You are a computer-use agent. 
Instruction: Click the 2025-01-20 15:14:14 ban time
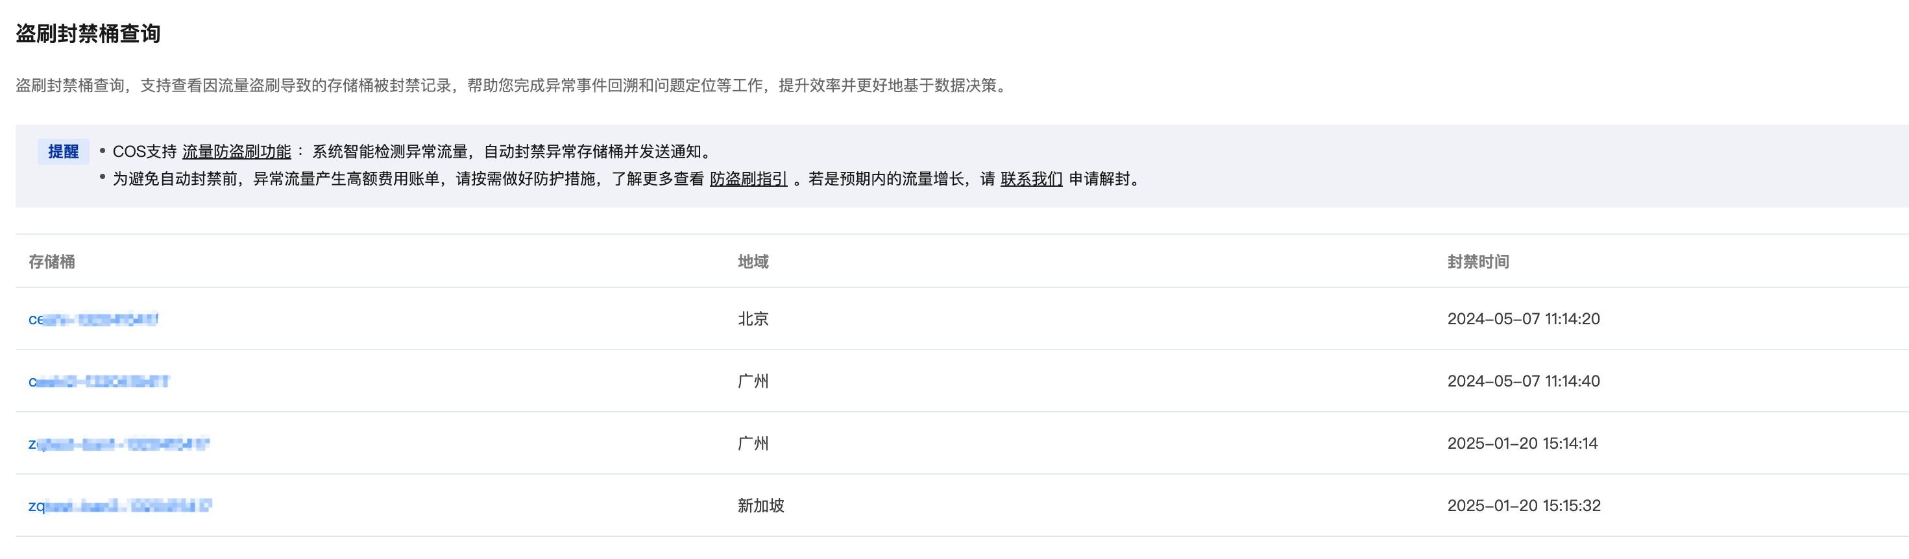(x=1522, y=444)
